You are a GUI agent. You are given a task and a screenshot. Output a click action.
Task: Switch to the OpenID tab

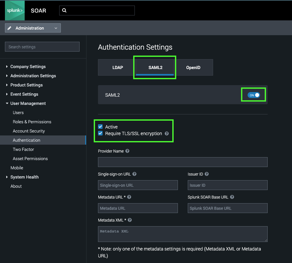193,67
